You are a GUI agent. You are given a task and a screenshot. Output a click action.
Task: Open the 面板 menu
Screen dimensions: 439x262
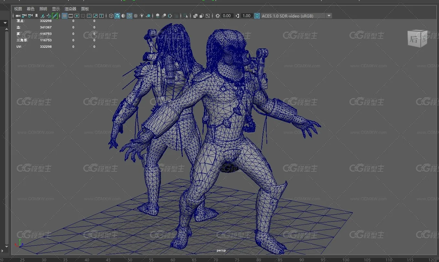[x=85, y=9]
